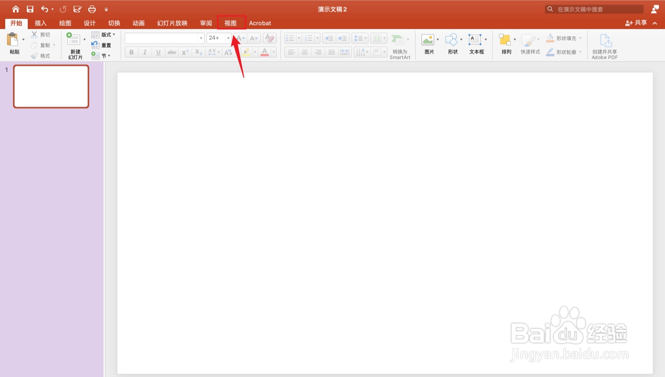This screenshot has height=377, width=665.
Task: Click the Share (共享) button
Action: 636,23
